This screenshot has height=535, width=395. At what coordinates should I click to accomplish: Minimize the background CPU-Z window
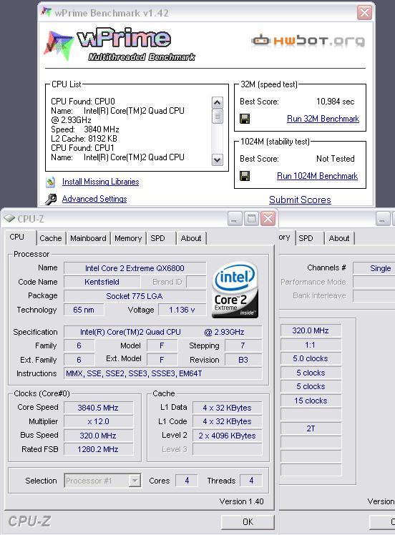(383, 219)
